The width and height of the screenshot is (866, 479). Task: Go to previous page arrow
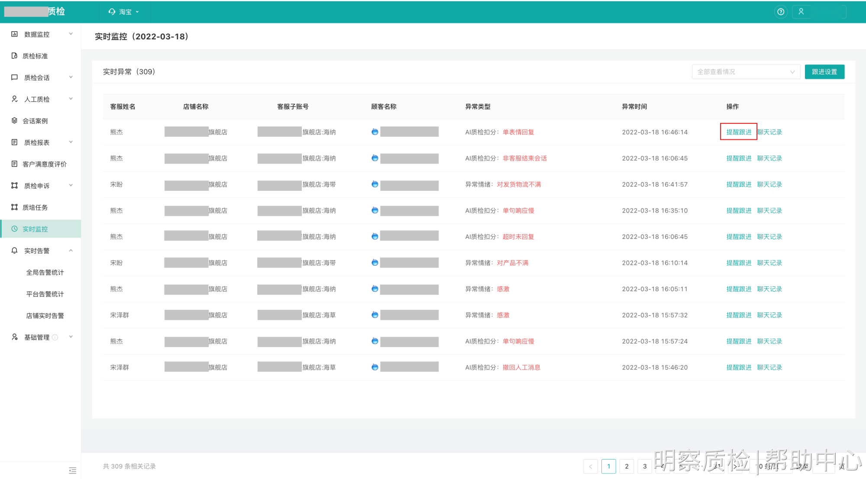point(590,466)
